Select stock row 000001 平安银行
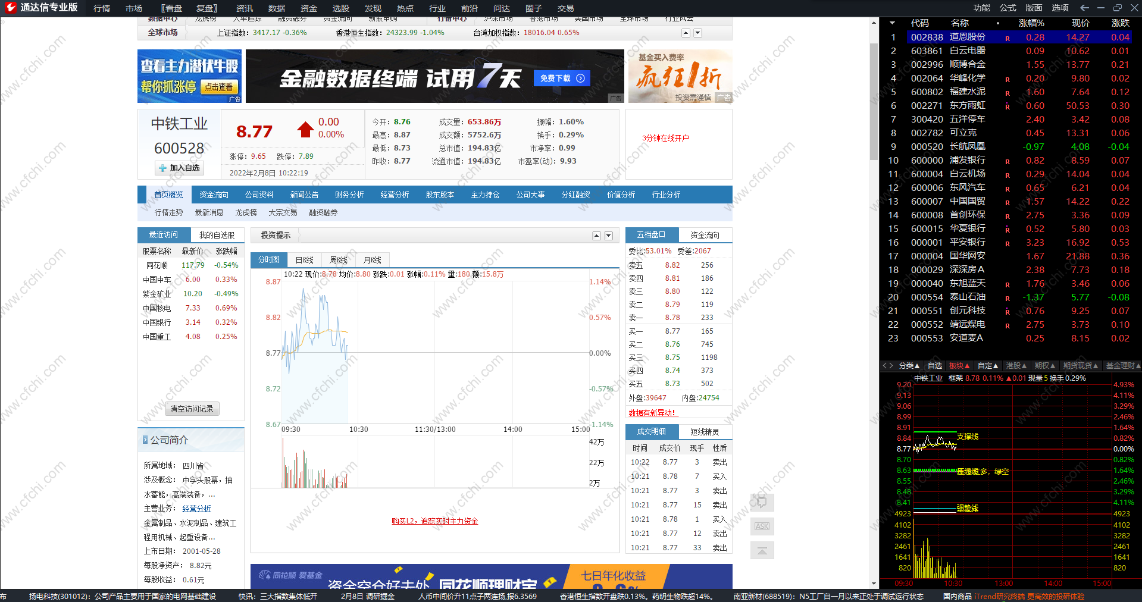 click(x=1009, y=243)
